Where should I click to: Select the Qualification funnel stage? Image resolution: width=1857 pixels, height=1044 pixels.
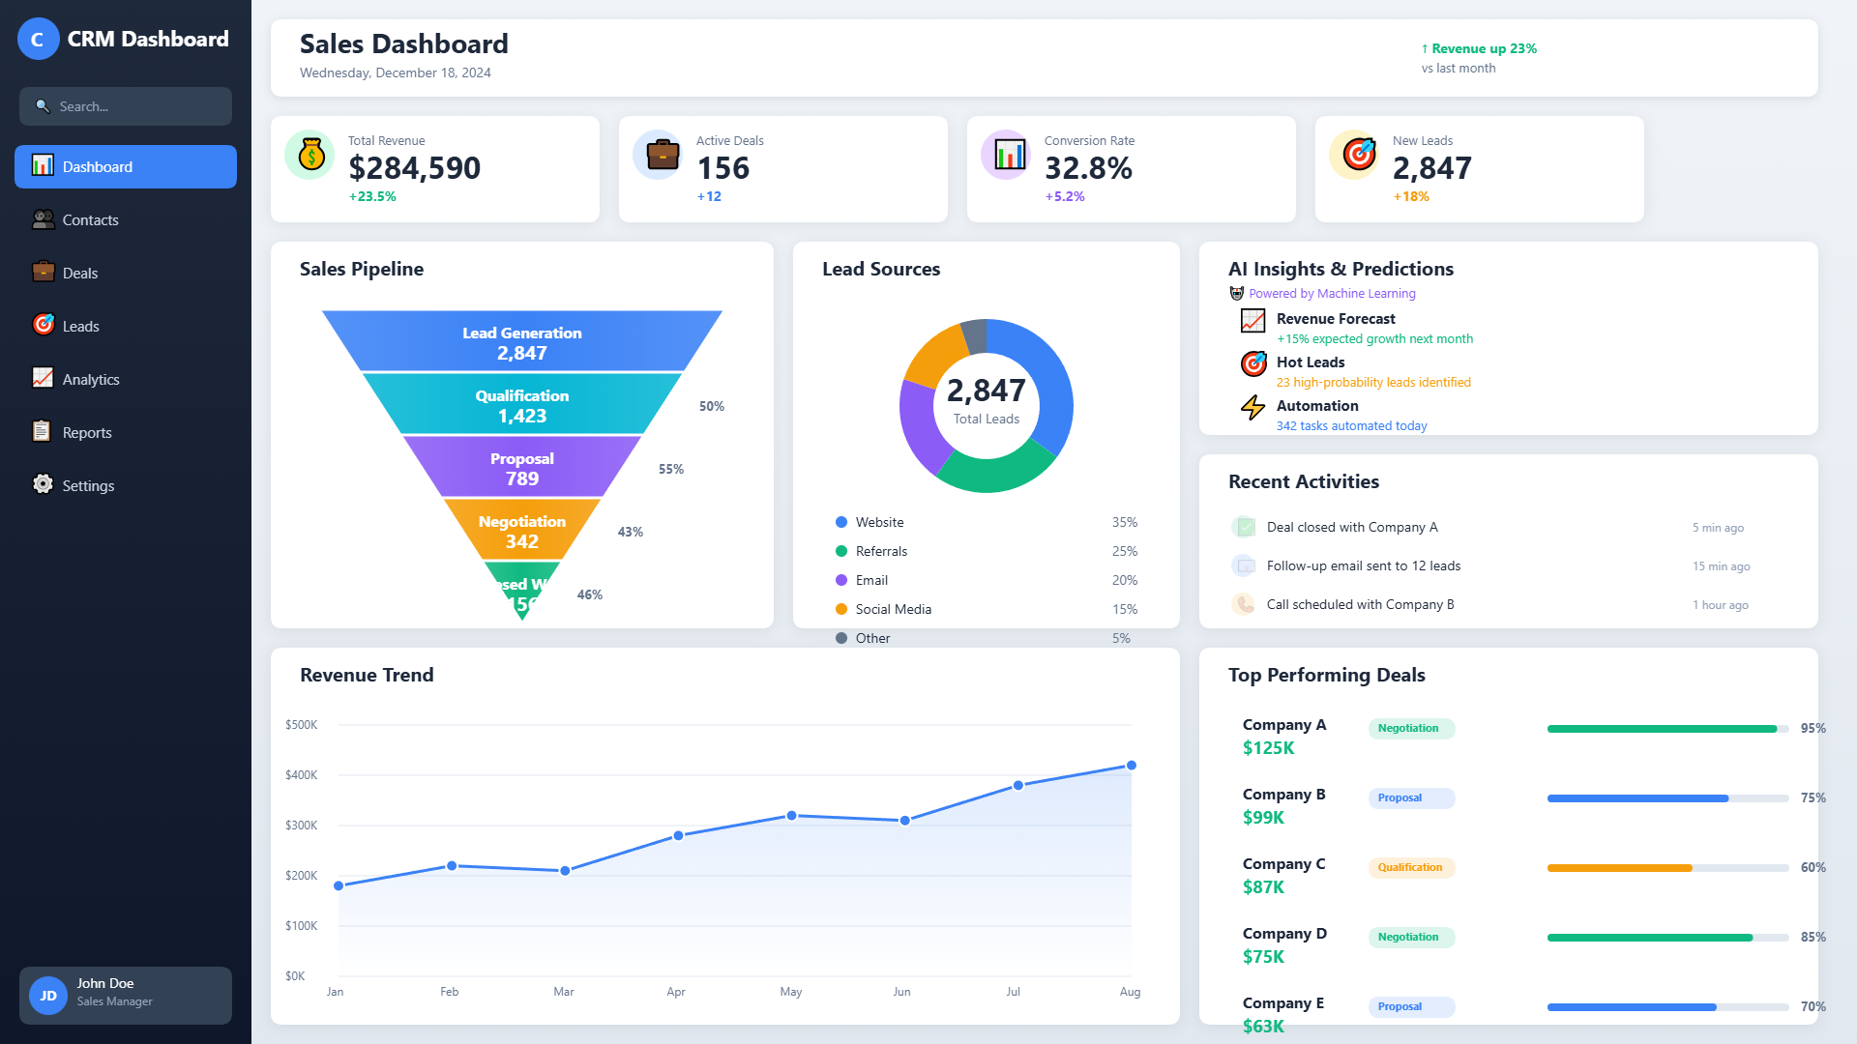click(522, 404)
